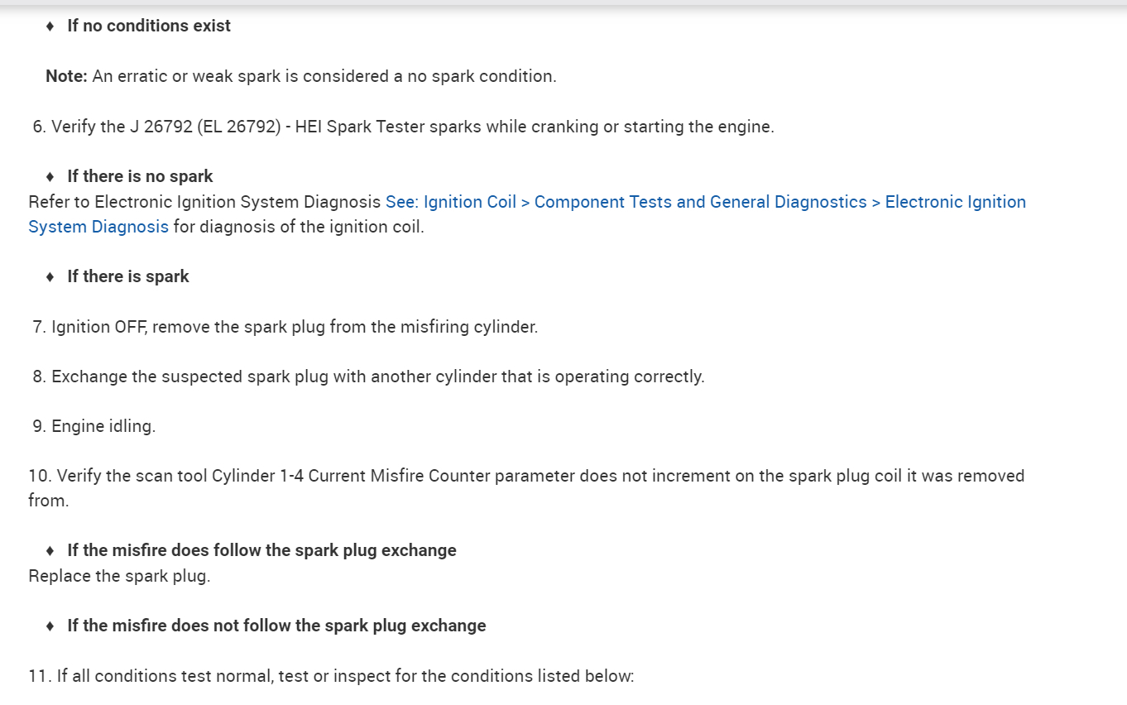Open the Ignition Coil Component Tests link
This screenshot has height=705, width=1127.
coord(705,202)
